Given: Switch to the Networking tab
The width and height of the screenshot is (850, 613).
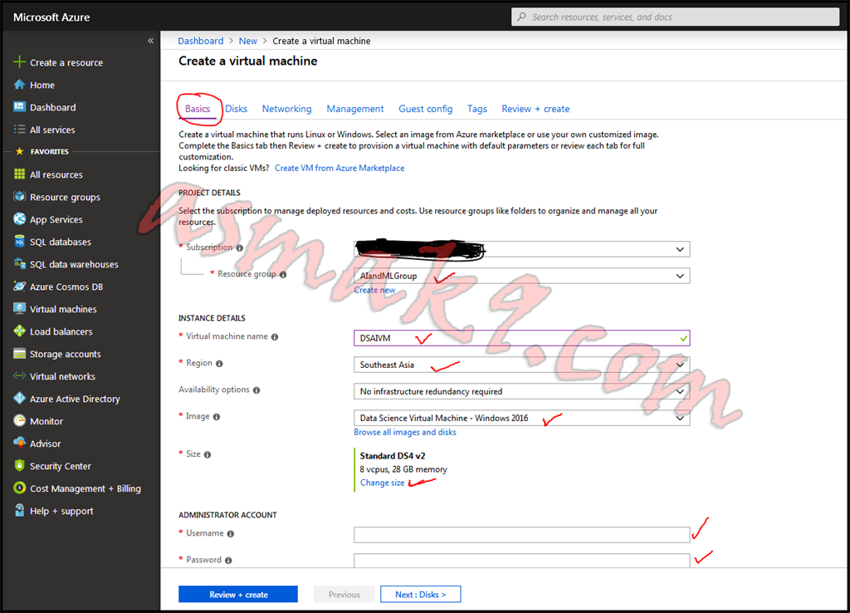Looking at the screenshot, I should [286, 108].
